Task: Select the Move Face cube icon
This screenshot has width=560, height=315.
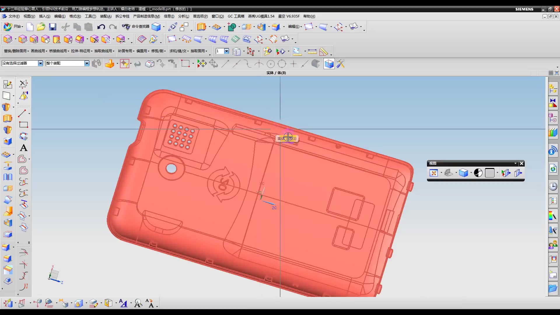Action: click(x=8, y=39)
